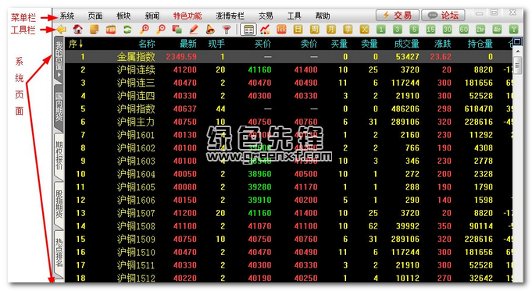Click the red pencil drawing tool icon
Viewport: 532px width, 291px height.
(x=194, y=30)
